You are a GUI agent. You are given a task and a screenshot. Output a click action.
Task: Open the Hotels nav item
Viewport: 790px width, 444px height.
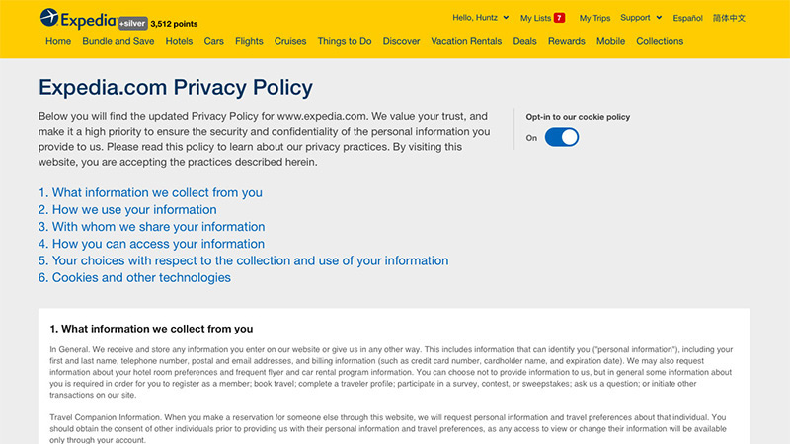tap(179, 41)
